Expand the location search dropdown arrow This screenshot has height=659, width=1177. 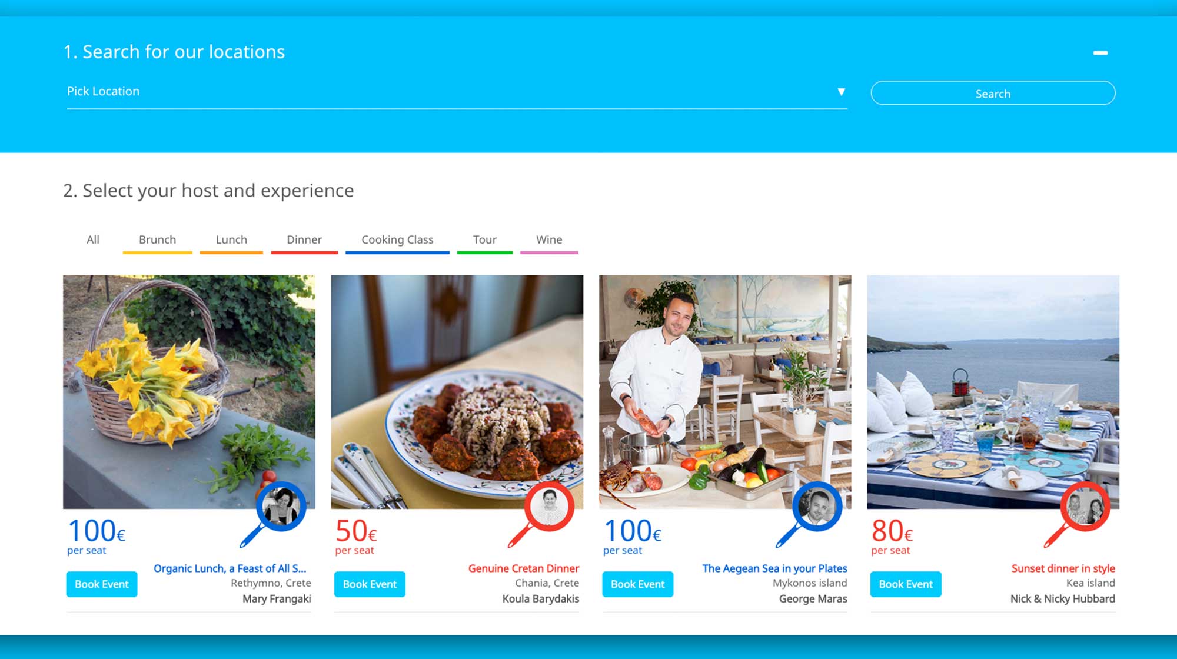(840, 91)
